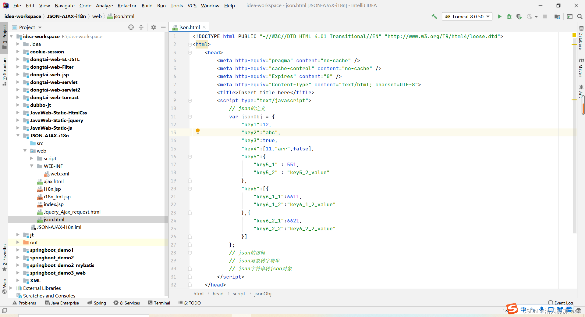This screenshot has height=317, width=585.
Task: Toggle tool window bars icon bottom-left
Action: point(4,311)
